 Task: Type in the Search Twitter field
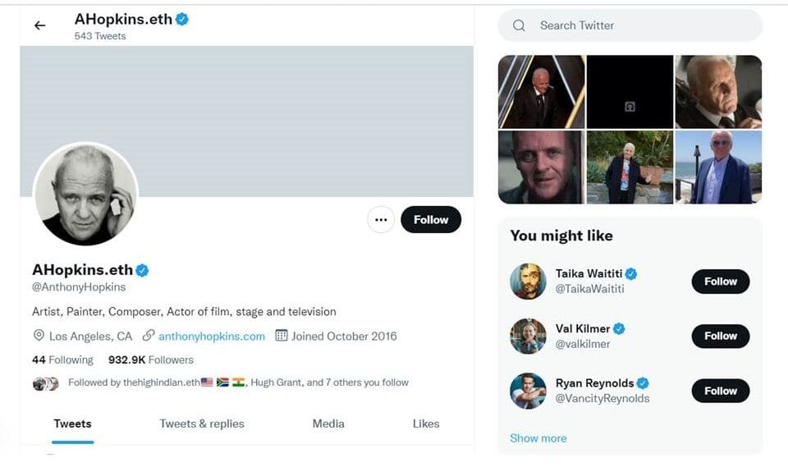click(640, 25)
